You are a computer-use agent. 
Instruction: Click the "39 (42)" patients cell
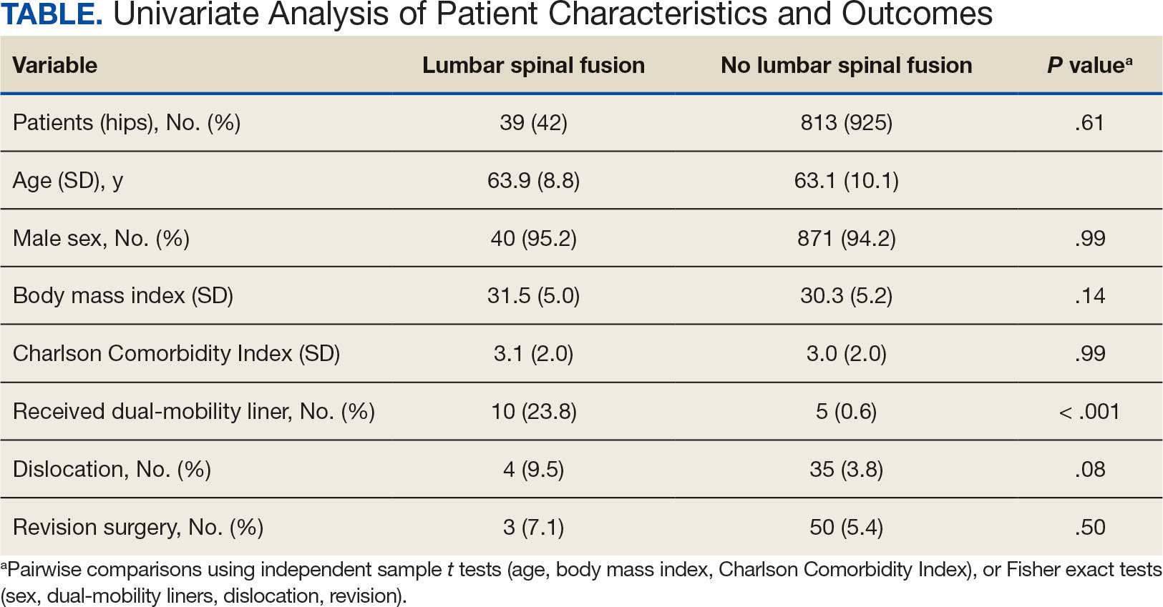pyautogui.click(x=533, y=123)
